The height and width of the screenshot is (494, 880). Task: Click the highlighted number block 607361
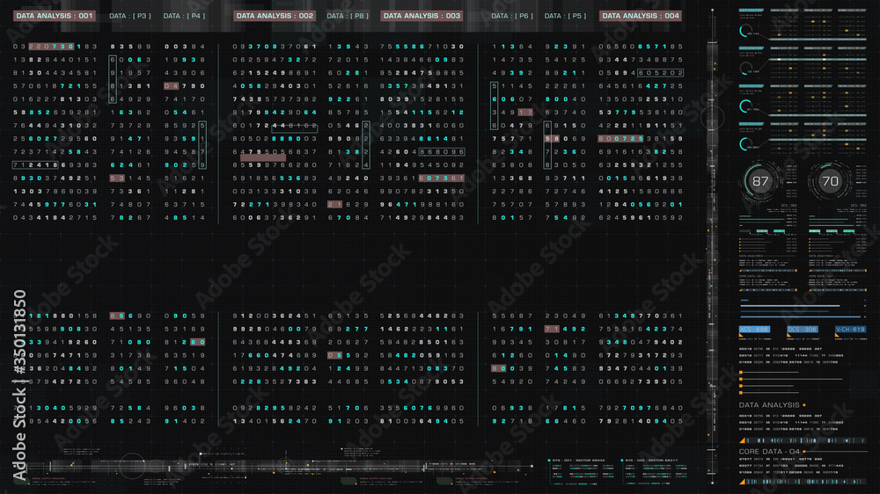(x=441, y=178)
